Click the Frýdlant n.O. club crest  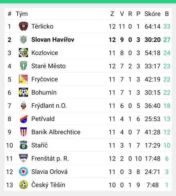pos(23,105)
